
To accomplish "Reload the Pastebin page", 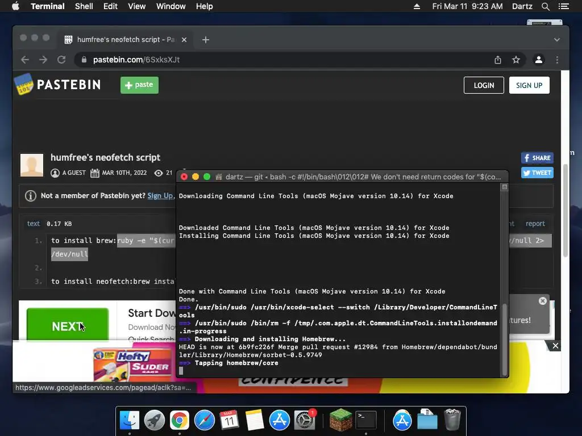I will [61, 60].
